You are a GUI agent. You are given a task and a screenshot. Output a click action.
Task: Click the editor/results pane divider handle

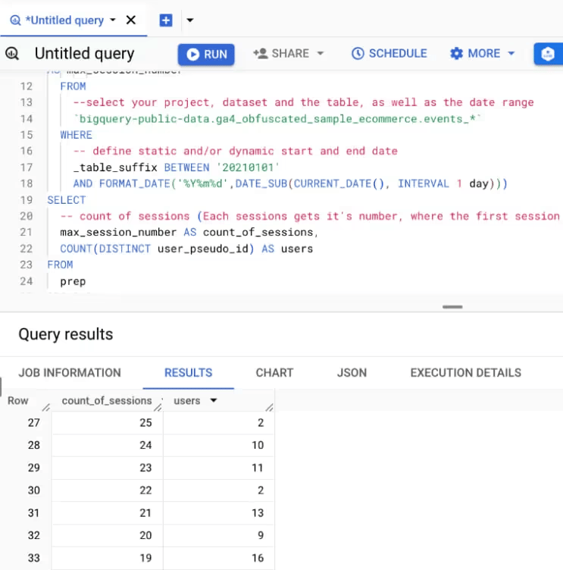[452, 307]
